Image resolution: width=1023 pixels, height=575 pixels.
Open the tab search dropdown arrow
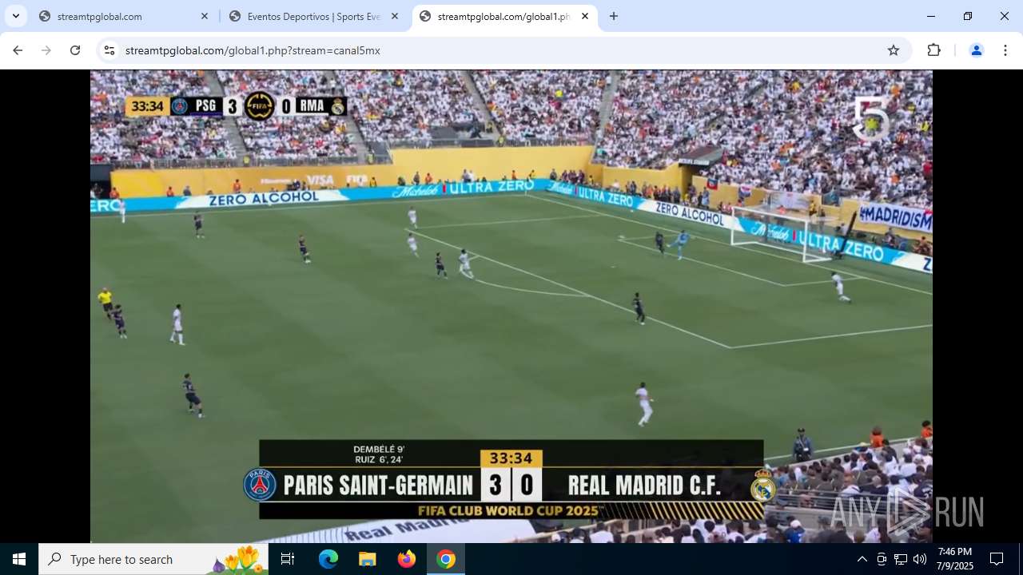(x=16, y=16)
